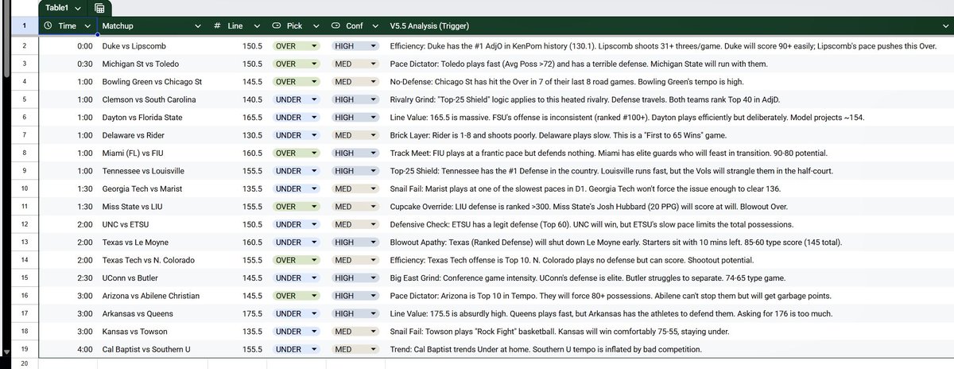The height and width of the screenshot is (369, 954).
Task: Open the Conf chip for Arkansas vs Queens
Action: [355, 313]
